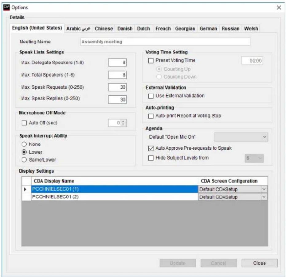The image size is (286, 277).
Task: Open the Georgian tab
Action: coord(185,29)
